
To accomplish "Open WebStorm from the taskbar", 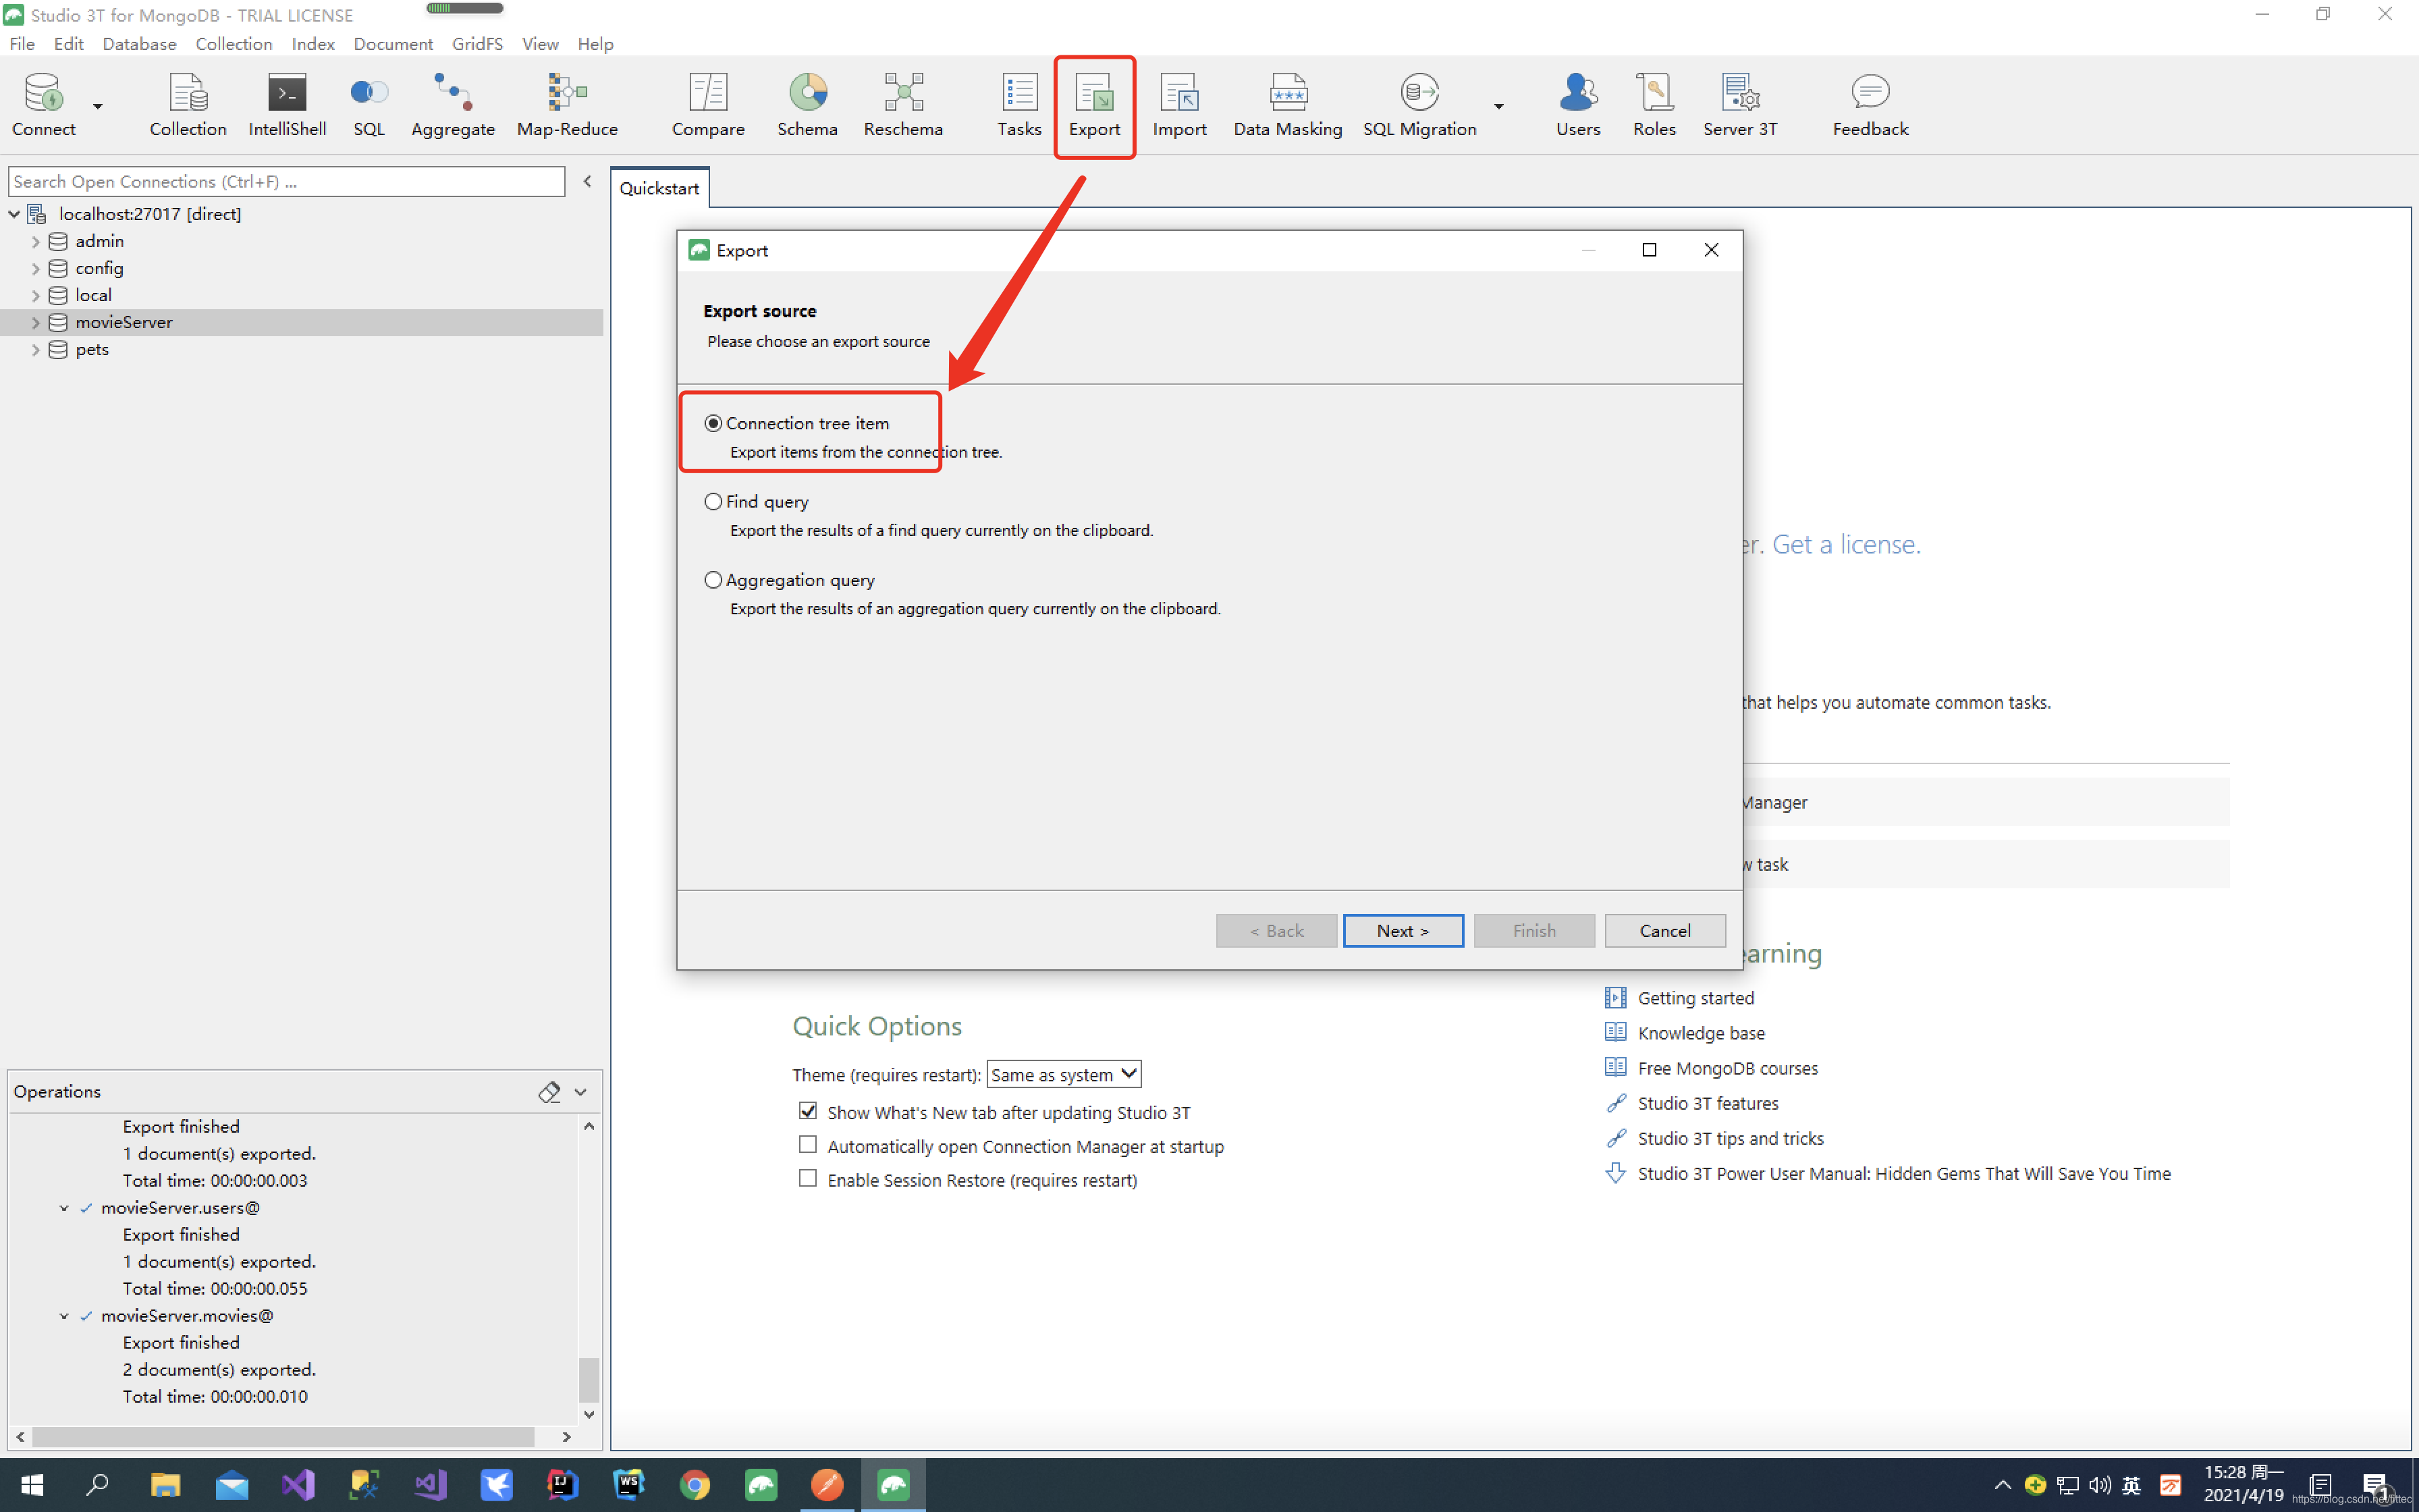I will [629, 1485].
